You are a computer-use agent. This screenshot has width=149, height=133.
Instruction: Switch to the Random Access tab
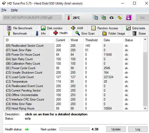tap(105, 28)
